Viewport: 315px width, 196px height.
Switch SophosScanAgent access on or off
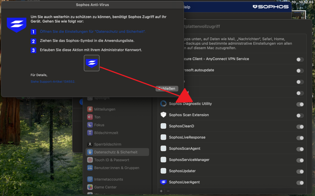tap(300, 149)
